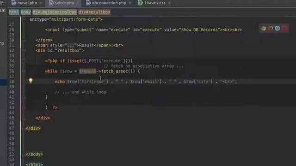296x166 pixels.
Task: Click closing </body> tag
Action: [x=34, y=154]
